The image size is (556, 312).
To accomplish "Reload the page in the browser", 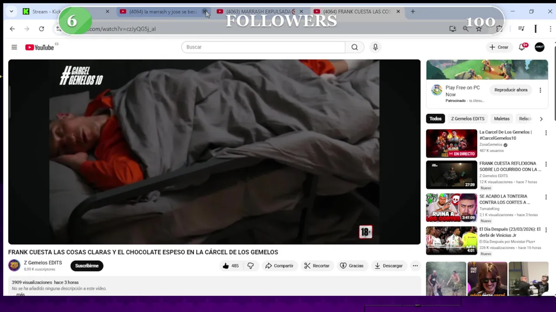I will click(41, 29).
